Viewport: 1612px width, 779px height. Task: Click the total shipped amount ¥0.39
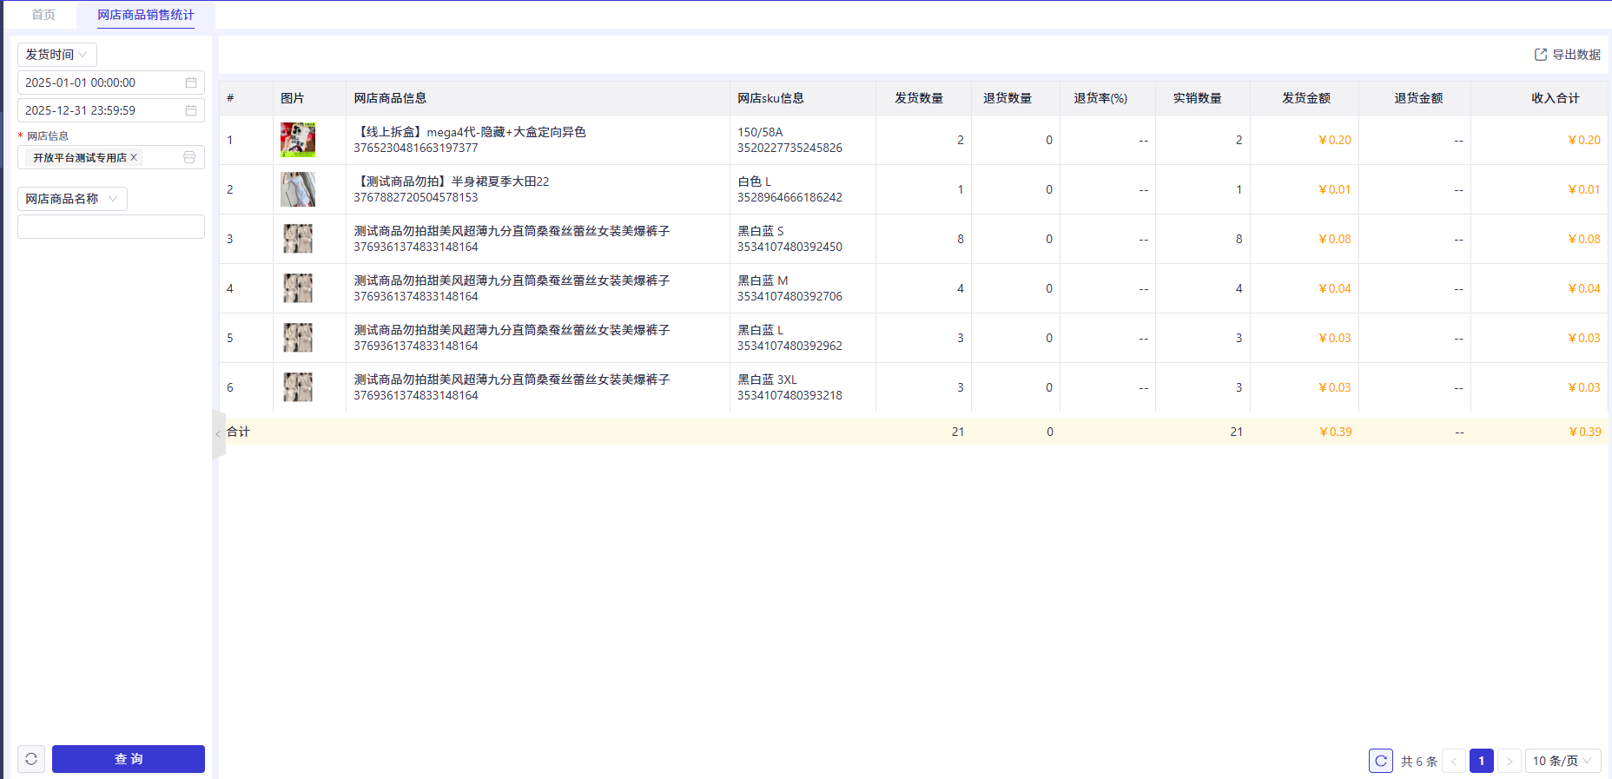(1335, 432)
